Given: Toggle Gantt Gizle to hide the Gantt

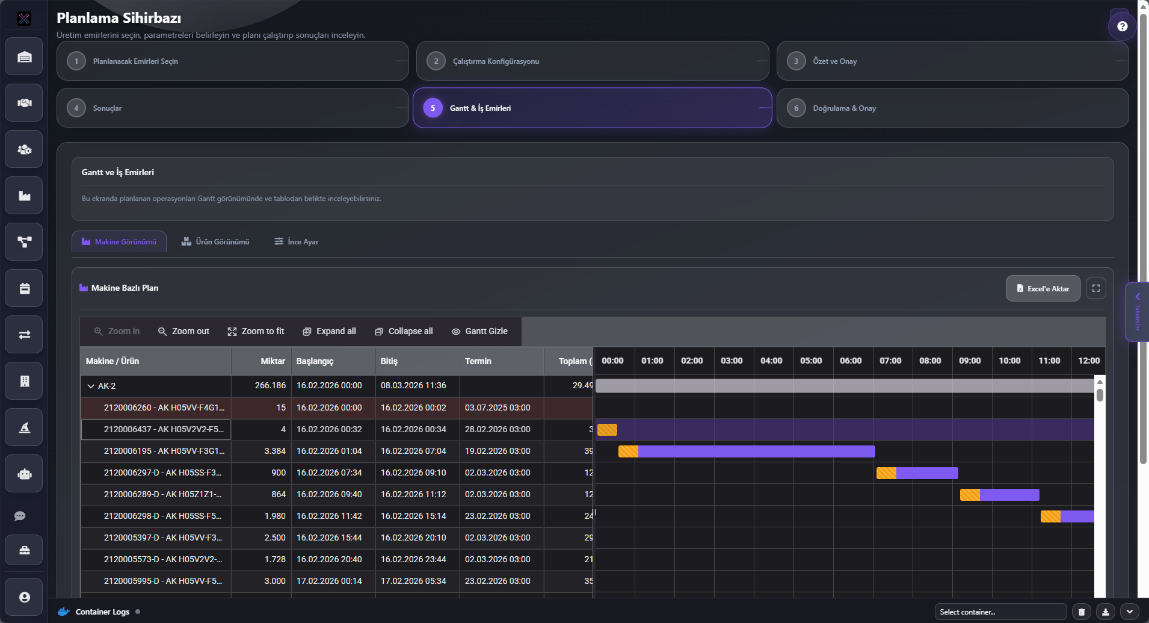Looking at the screenshot, I should [479, 331].
